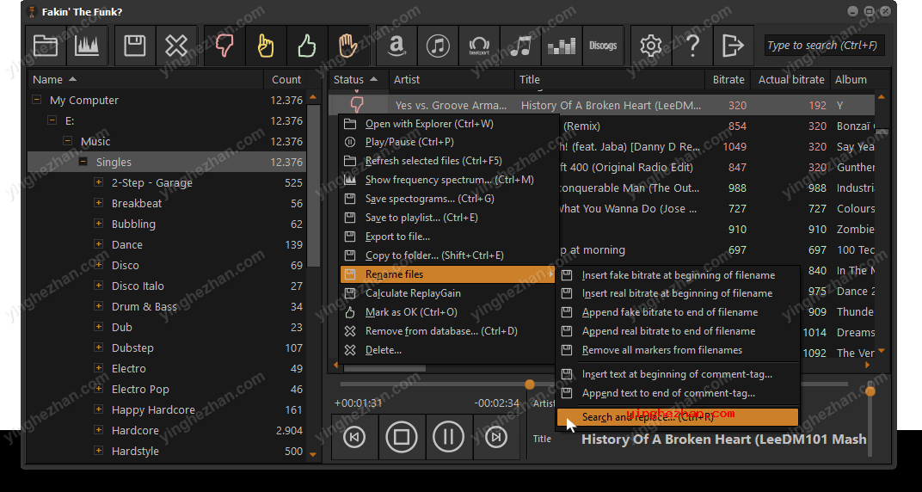Image resolution: width=922 pixels, height=492 pixels.
Task: Select the Disco Italo folder row
Action: pos(166,286)
